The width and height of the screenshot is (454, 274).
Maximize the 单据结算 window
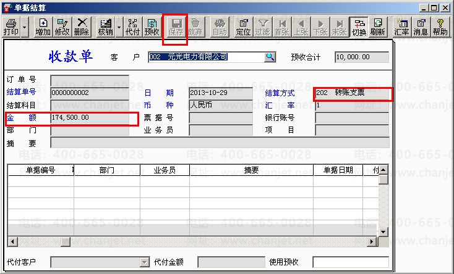[x=434, y=8]
